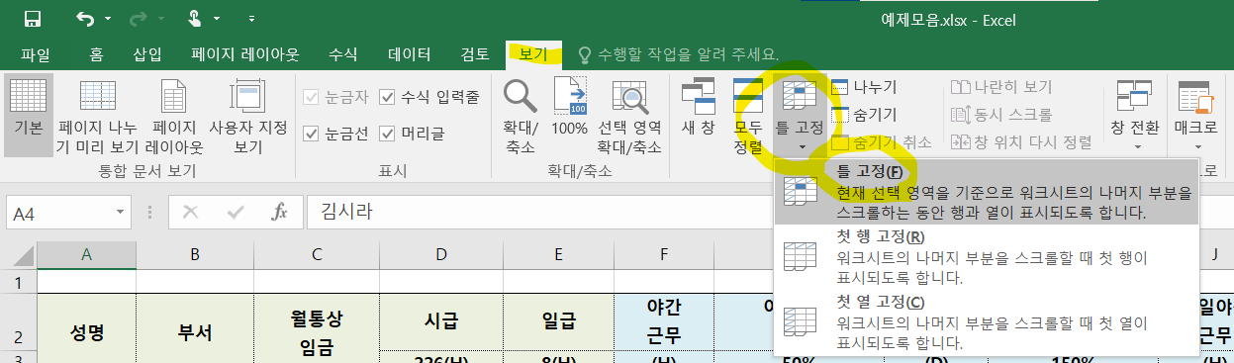This screenshot has width=1234, height=363.
Task: Select column F header
Action: pyautogui.click(x=664, y=255)
